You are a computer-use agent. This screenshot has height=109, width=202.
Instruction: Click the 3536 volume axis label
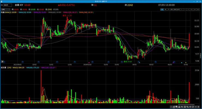coord(197,70)
